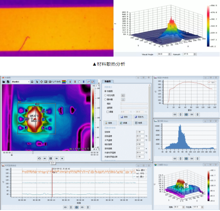The image size is (220, 211).
Task: Click the 发射率 emissivity input field
Action: (140, 132)
